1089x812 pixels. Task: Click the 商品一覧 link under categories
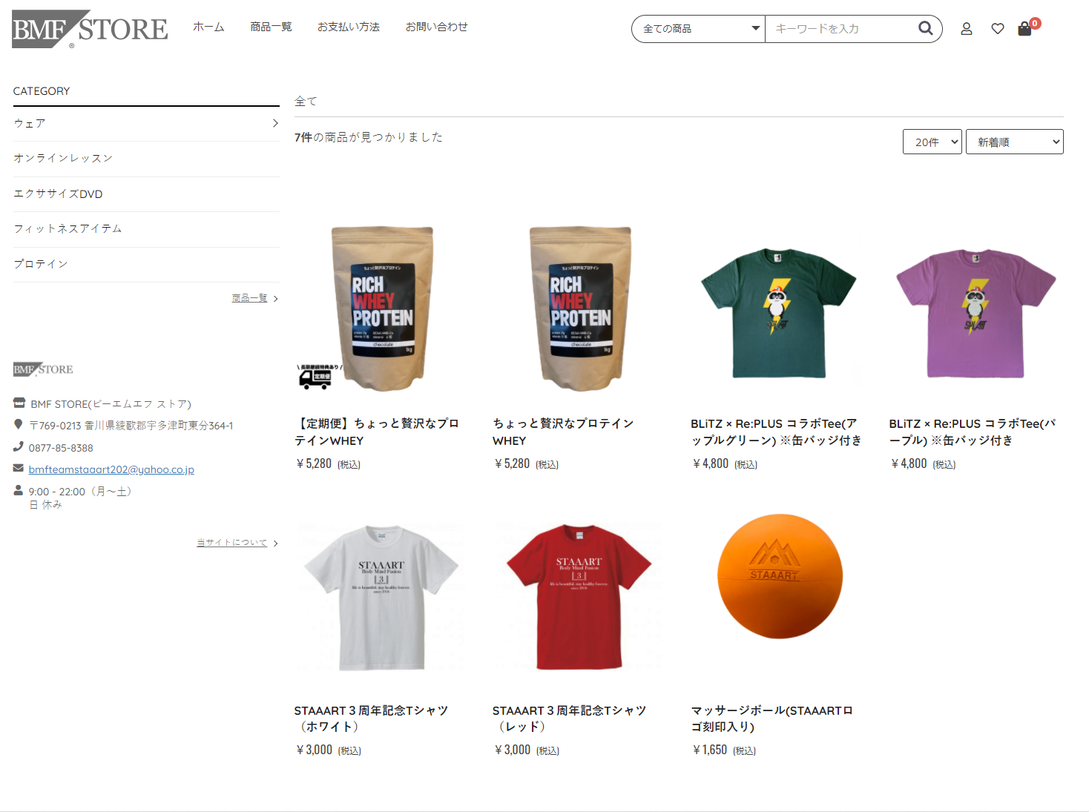(x=249, y=298)
